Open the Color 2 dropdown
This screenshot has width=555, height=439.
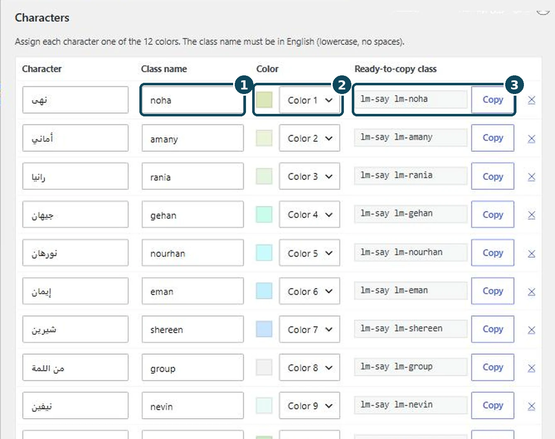click(x=309, y=138)
